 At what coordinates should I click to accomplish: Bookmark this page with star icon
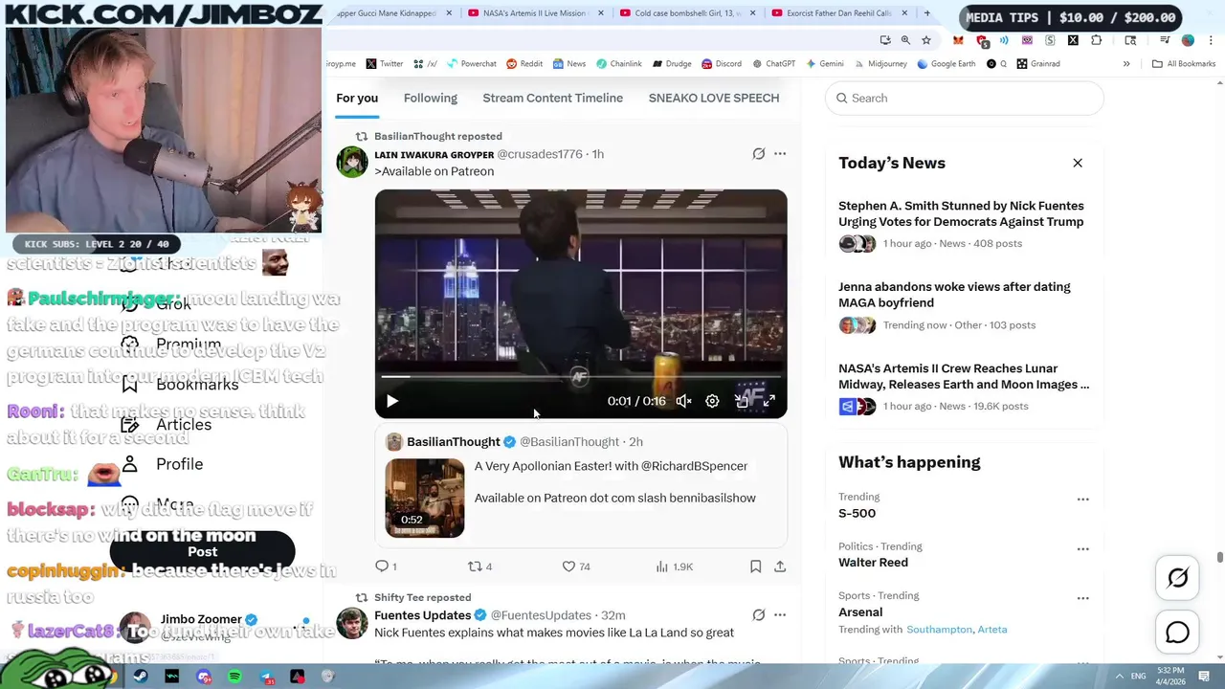click(x=926, y=40)
